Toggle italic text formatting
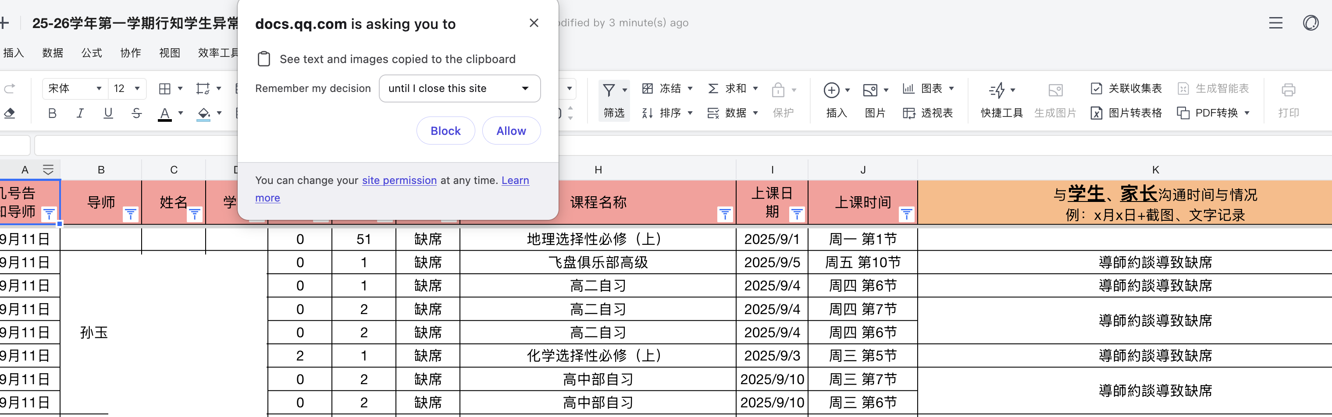Image resolution: width=1332 pixels, height=417 pixels. pyautogui.click(x=80, y=113)
